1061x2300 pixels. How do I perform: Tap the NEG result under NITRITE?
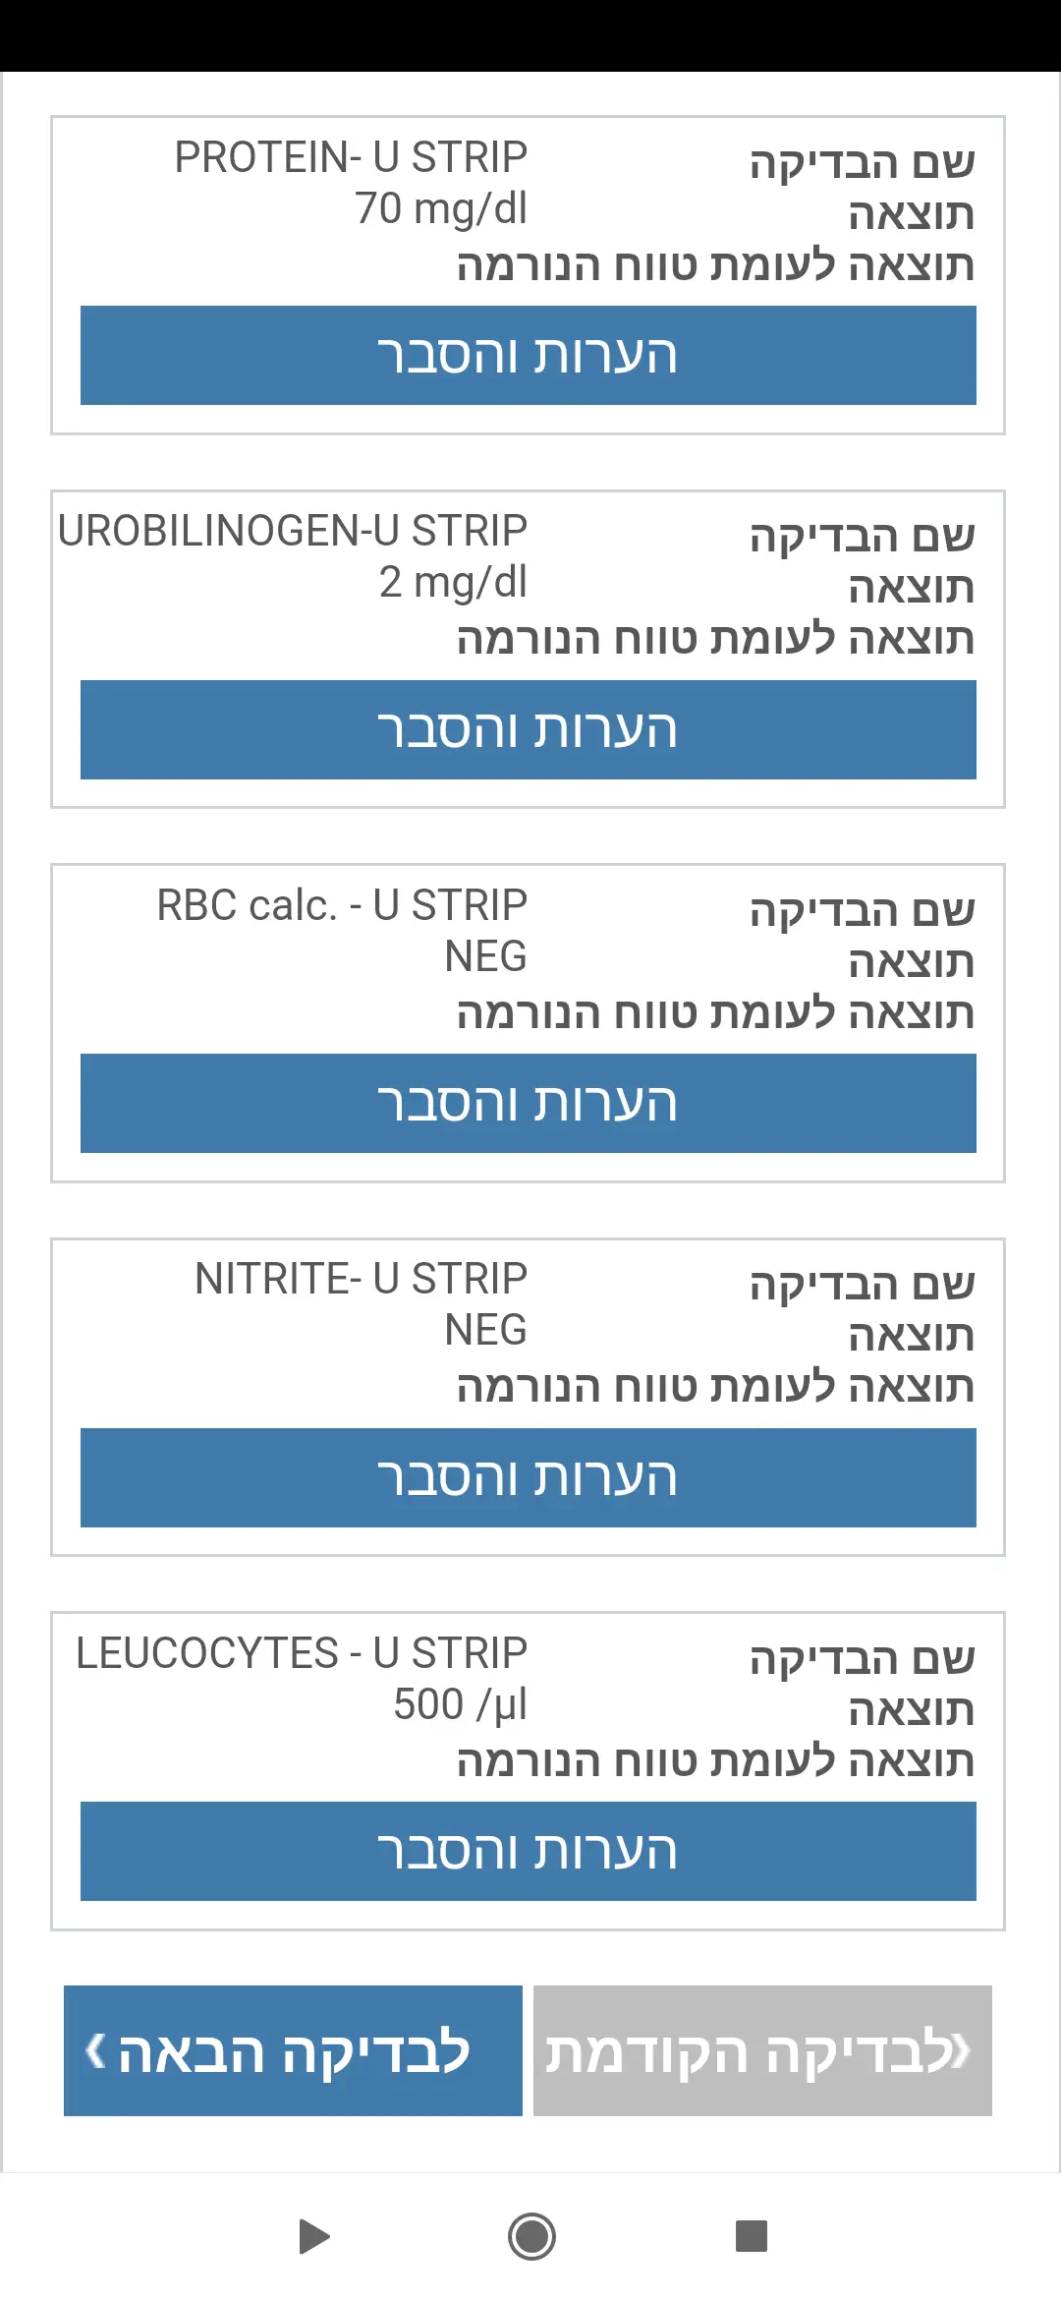click(485, 1330)
